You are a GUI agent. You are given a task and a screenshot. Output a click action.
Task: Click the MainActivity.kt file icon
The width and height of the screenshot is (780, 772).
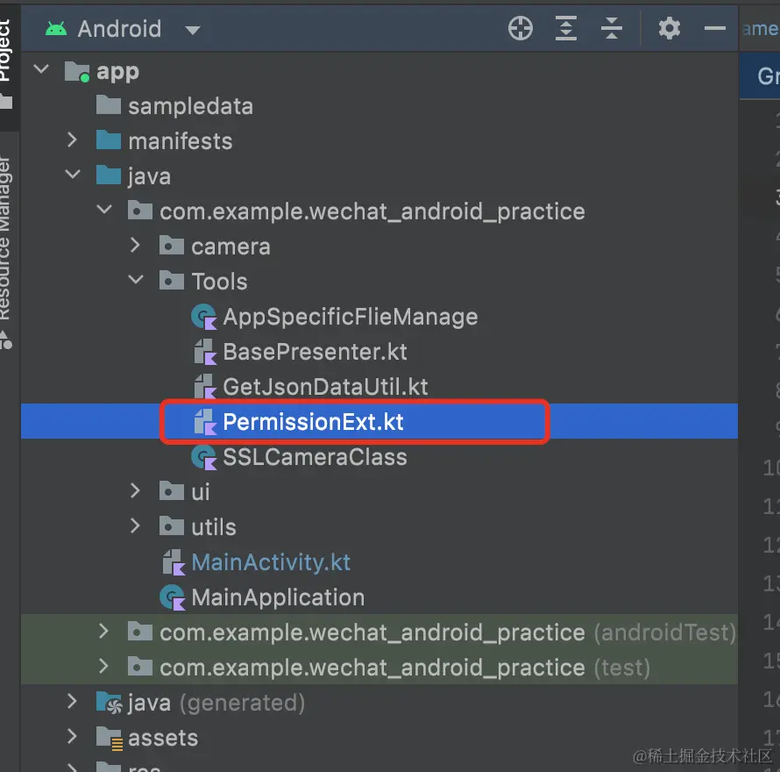click(174, 562)
